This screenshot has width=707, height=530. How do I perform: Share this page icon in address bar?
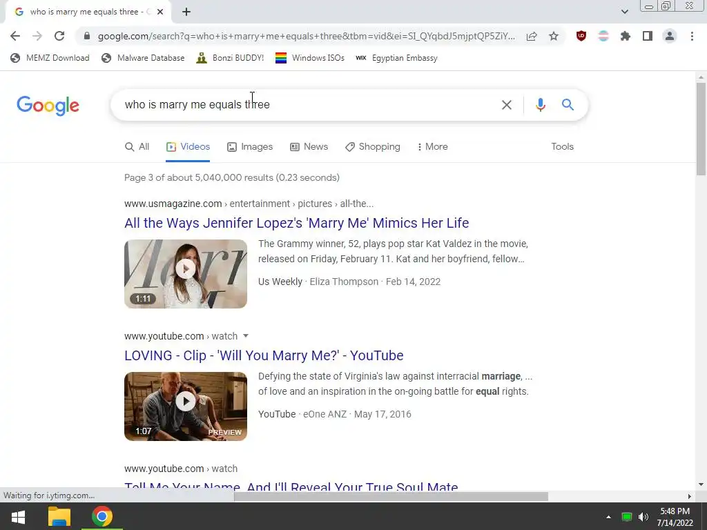point(532,36)
